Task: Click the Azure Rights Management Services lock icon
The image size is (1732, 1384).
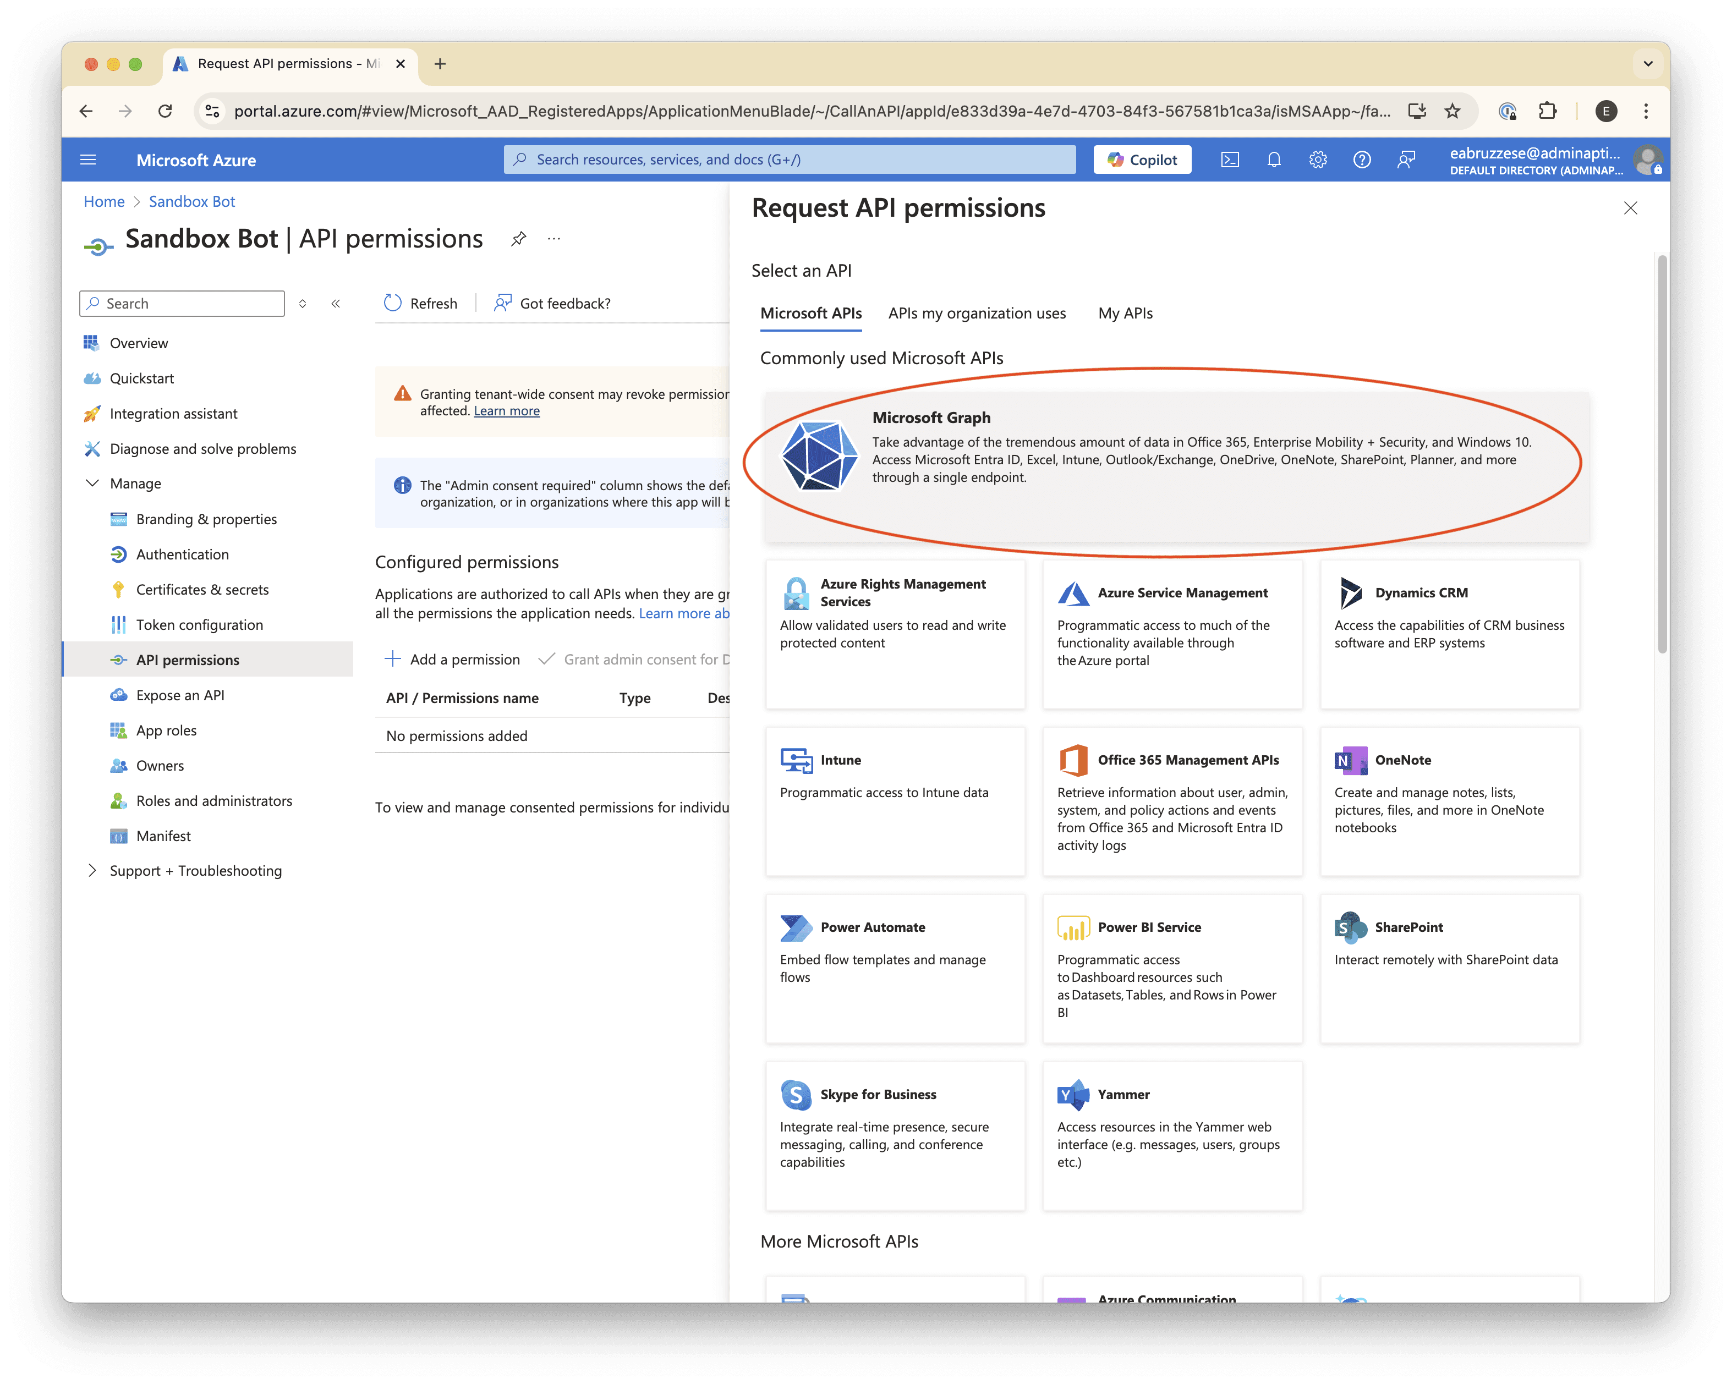Action: (796, 593)
